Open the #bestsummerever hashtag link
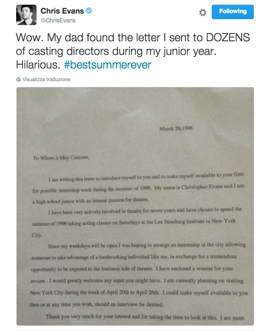270x331 pixels. click(x=108, y=65)
